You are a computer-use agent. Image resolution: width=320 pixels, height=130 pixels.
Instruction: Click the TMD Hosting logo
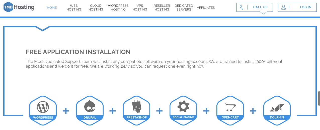click(19, 7)
